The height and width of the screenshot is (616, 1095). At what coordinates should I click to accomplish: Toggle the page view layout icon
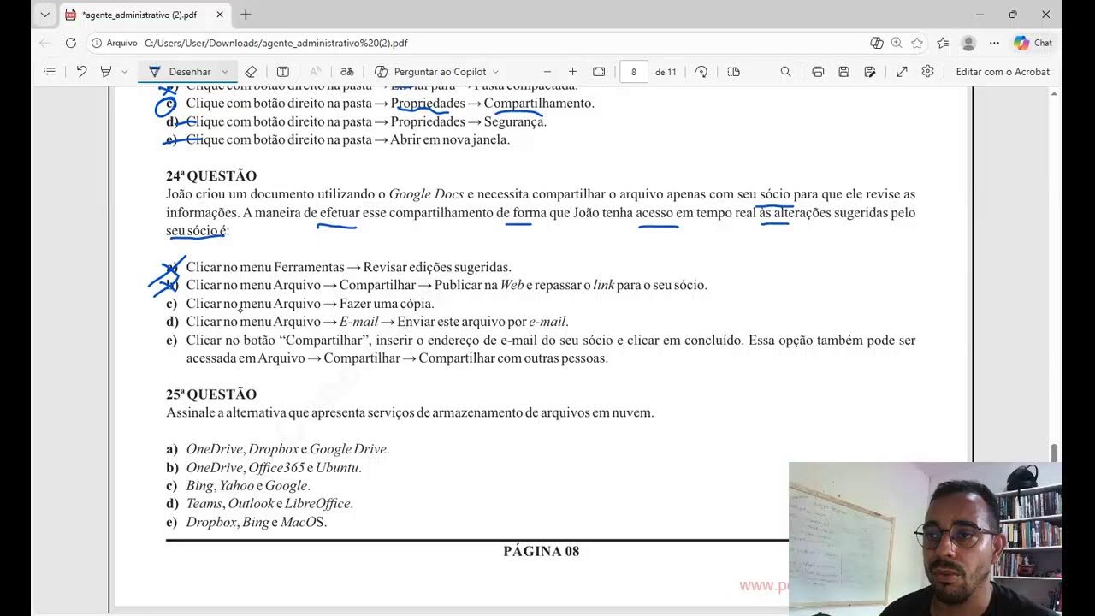pyautogui.click(x=733, y=72)
